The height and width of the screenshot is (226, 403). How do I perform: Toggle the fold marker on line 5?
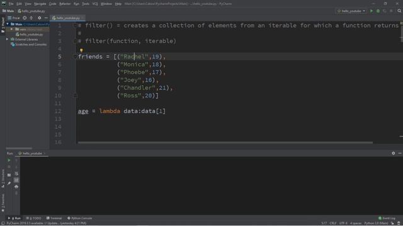(x=76, y=56)
